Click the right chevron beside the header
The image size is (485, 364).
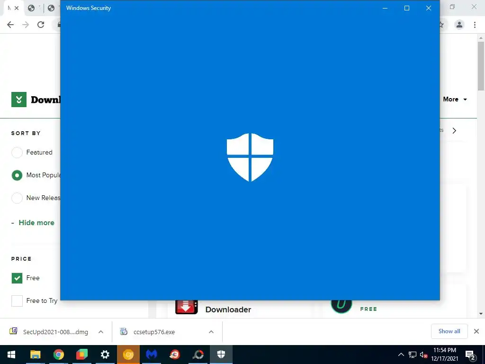454,131
